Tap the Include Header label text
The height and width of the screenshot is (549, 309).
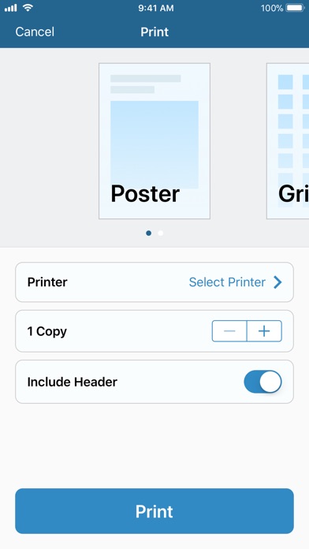click(x=72, y=382)
